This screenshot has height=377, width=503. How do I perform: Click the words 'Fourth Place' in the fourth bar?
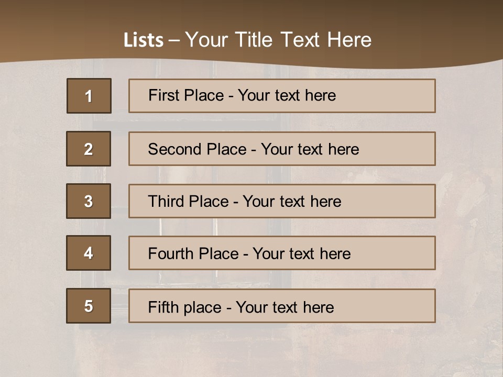[x=193, y=253]
